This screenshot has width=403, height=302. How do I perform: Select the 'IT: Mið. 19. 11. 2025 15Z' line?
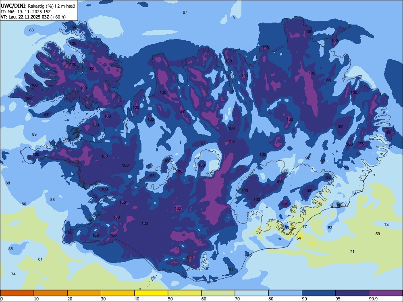(26, 12)
